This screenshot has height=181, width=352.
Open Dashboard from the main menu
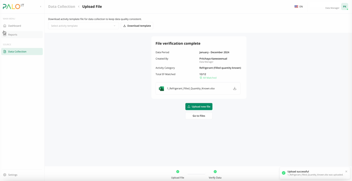pyautogui.click(x=15, y=26)
